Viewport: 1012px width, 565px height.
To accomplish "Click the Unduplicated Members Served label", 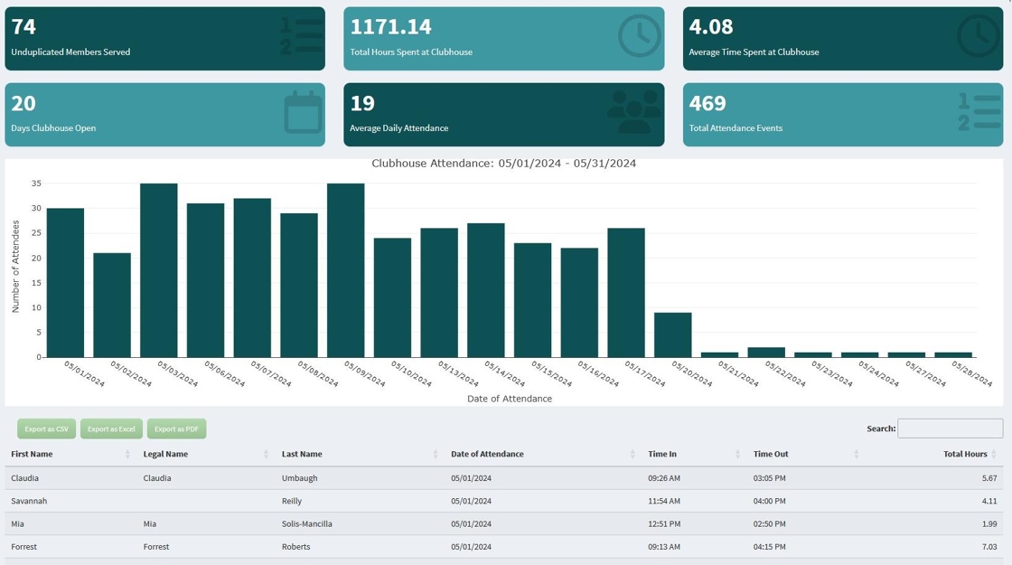I will 70,52.
